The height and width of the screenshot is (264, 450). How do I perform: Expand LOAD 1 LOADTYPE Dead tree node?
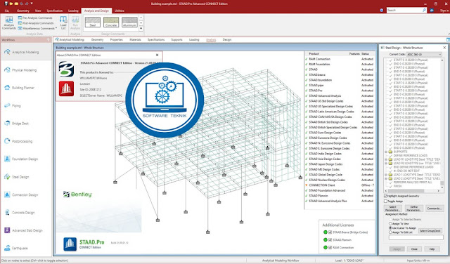pos(386,175)
